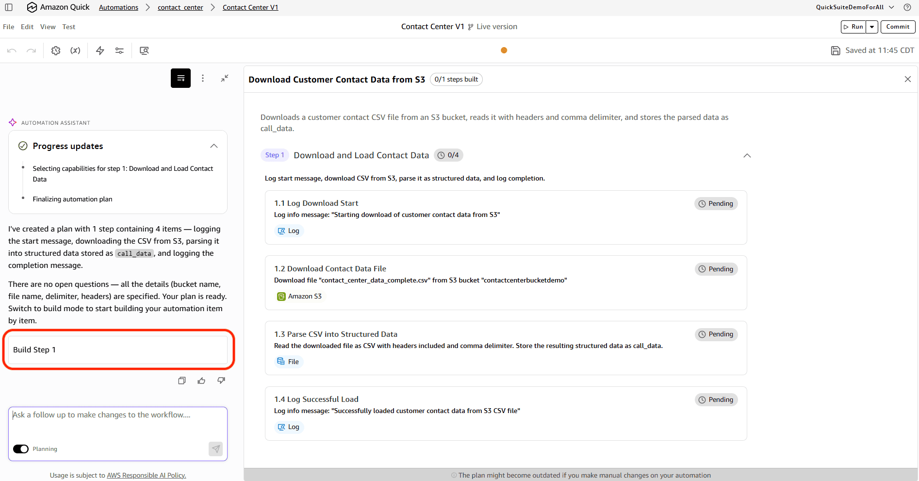Open automation settings gear icon

[x=56, y=50]
